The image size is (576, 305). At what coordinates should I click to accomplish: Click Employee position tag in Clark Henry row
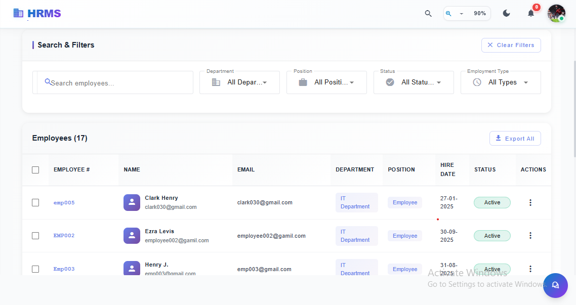coord(405,203)
